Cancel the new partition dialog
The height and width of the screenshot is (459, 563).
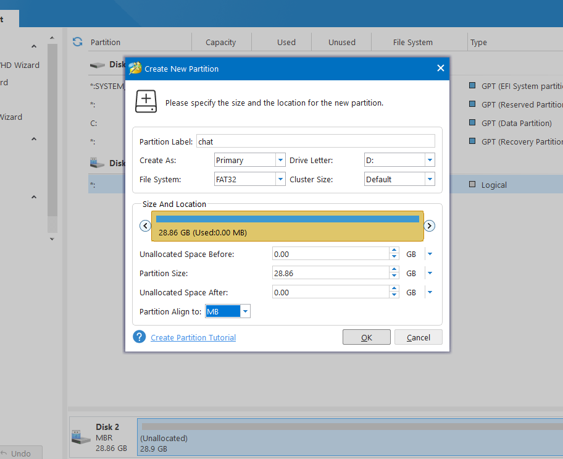tap(418, 337)
